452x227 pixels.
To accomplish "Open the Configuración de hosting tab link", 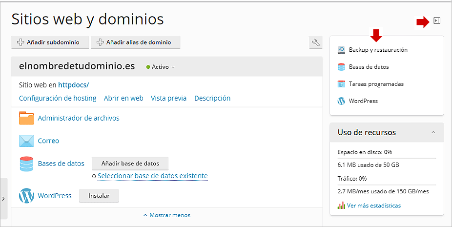I will coord(58,98).
